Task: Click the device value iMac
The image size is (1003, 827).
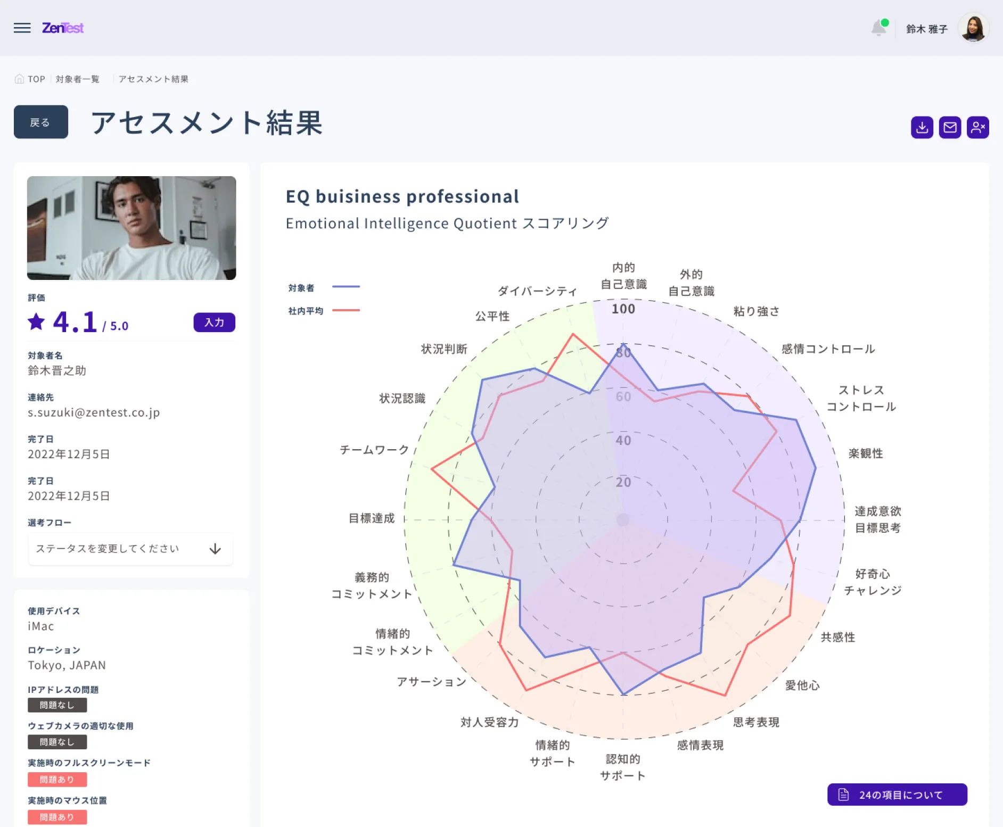Action: (x=41, y=626)
